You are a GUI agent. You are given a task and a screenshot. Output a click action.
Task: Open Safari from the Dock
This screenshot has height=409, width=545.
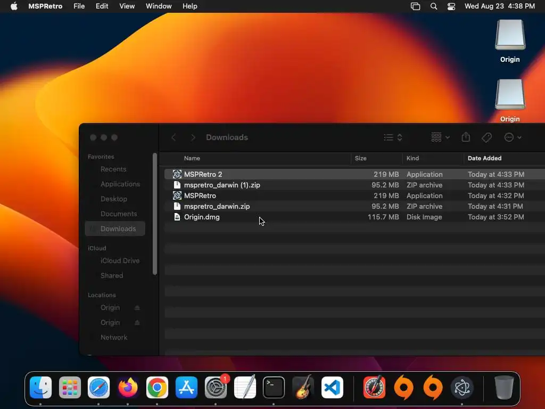pyautogui.click(x=98, y=387)
